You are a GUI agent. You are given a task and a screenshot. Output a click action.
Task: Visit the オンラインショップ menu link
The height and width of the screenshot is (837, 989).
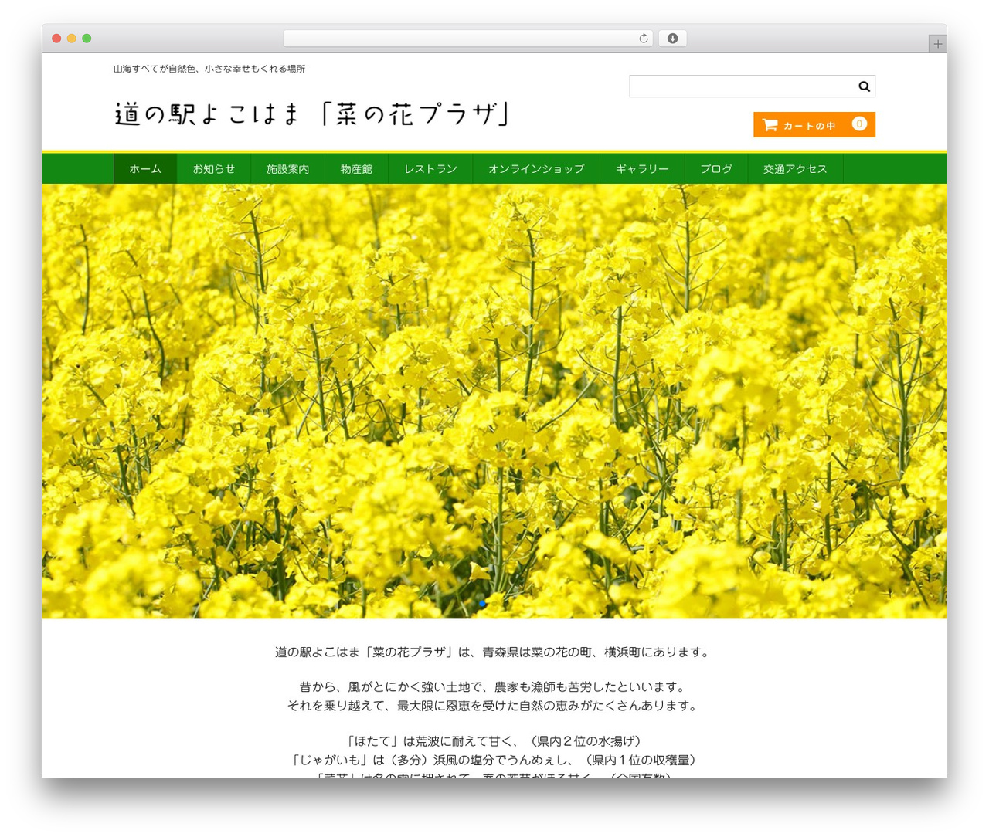click(536, 169)
